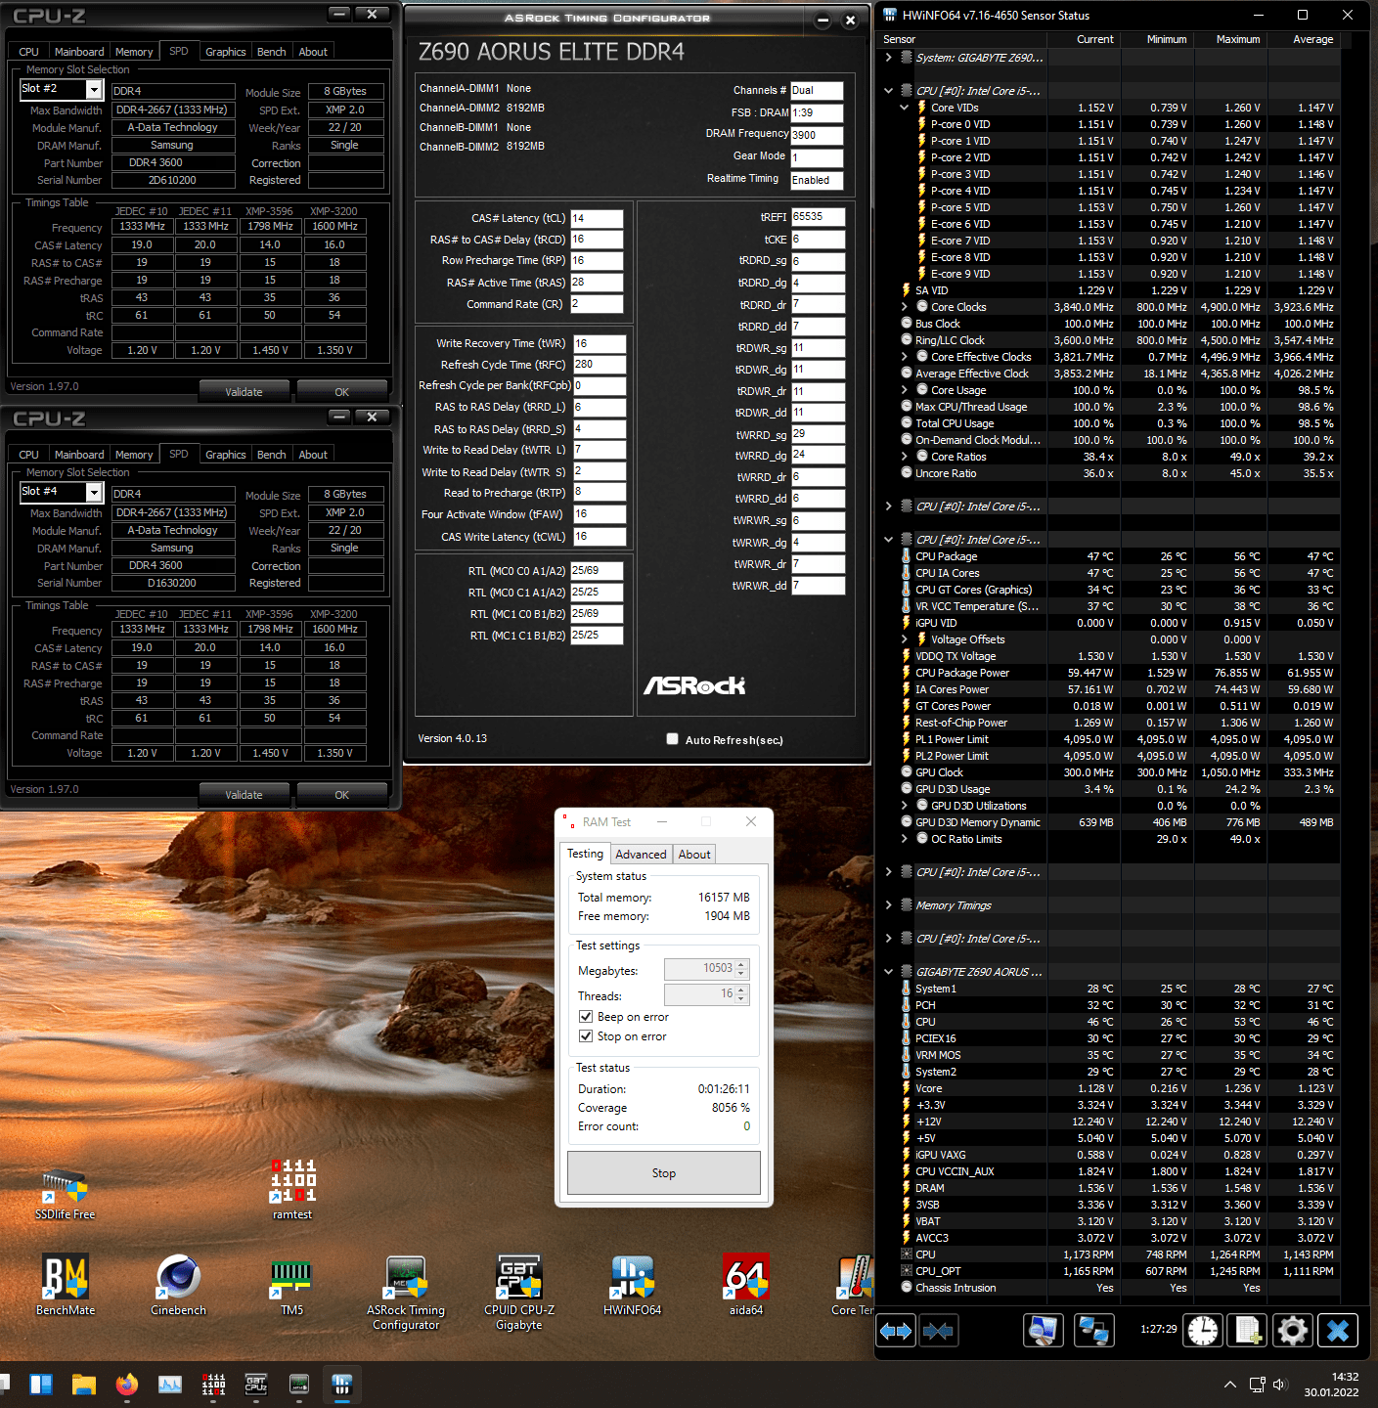Open the Mainboard tab in top CPU-Z window

click(x=79, y=52)
